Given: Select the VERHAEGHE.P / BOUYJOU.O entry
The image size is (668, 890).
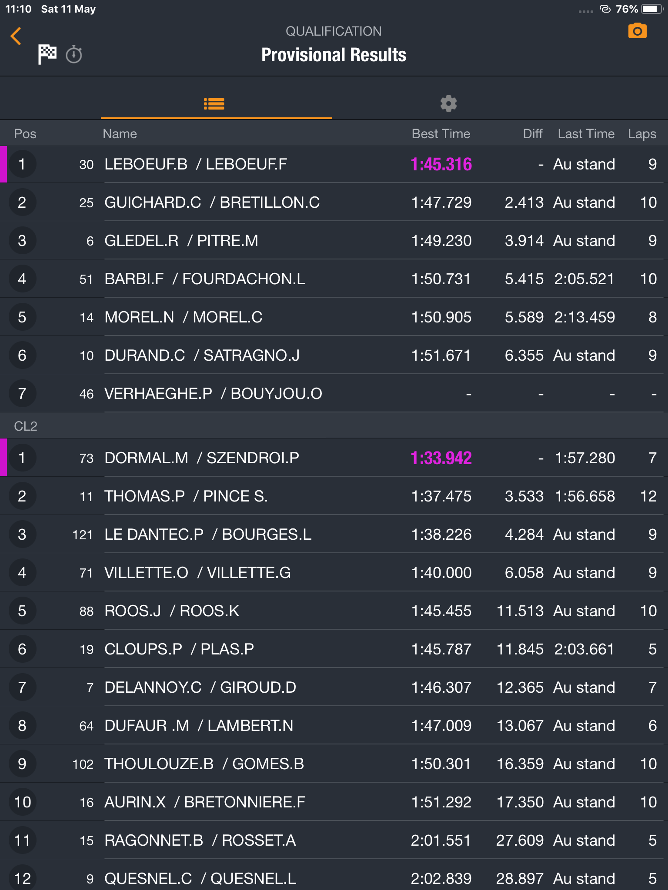Looking at the screenshot, I should (334, 394).
